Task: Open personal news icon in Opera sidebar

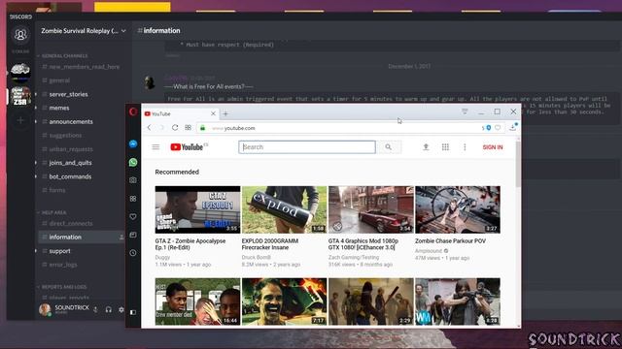Action: coord(133,235)
